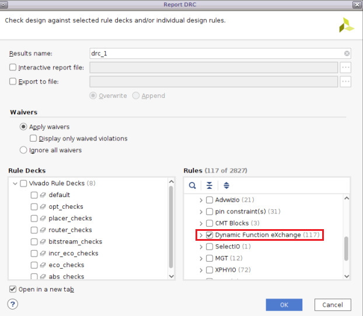This screenshot has height=316, width=363.
Task: Click the search icon in Rules toolbar
Action: (x=192, y=185)
